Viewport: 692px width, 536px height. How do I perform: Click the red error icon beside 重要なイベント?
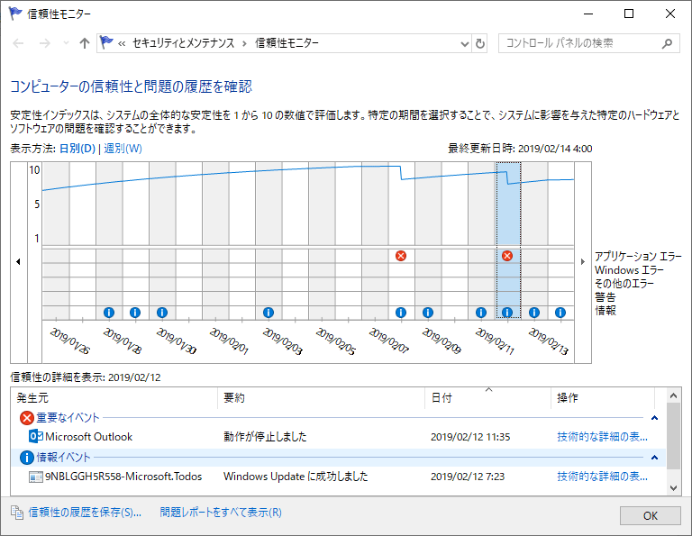(27, 418)
